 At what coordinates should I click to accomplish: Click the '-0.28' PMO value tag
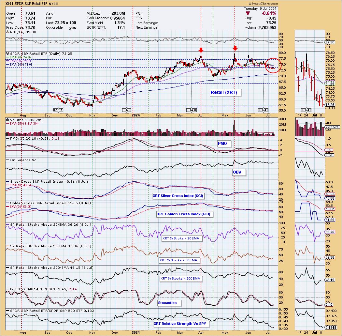click(x=330, y=155)
